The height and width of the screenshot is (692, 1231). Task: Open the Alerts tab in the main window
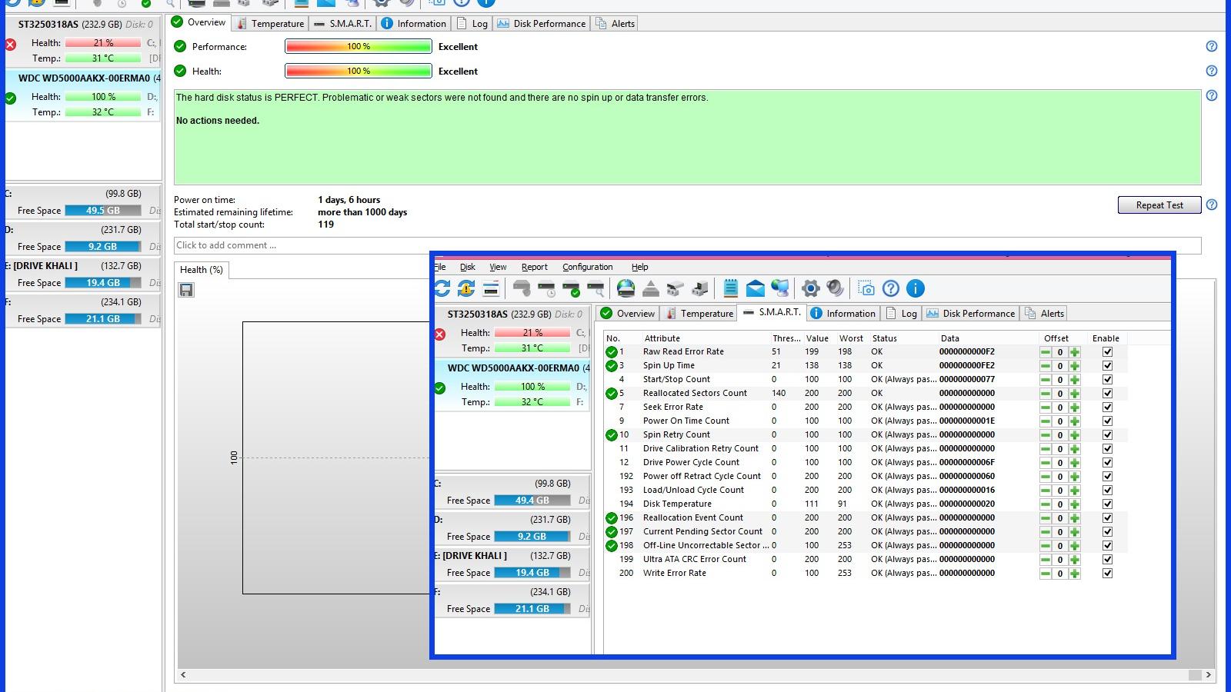click(x=615, y=23)
